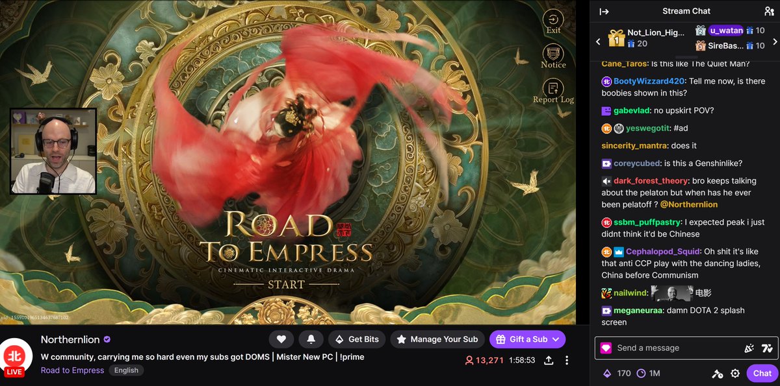Click the stream title text
Screen dimensions: 780x386
203,357
